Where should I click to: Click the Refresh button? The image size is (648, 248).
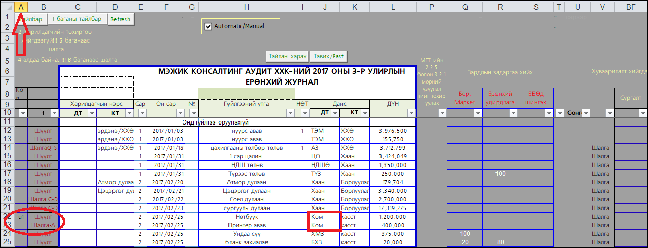120,19
